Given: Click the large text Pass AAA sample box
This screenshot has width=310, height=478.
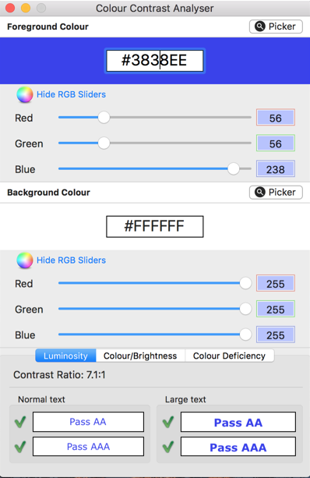Looking at the screenshot, I should point(238,447).
